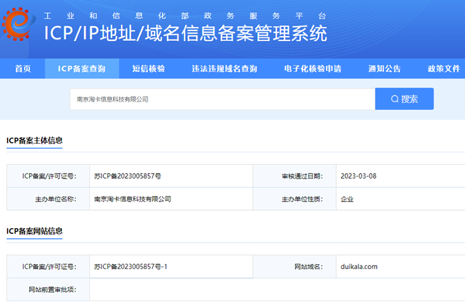Click the ICP/IP地址/域名信息备案管理系统 title
Viewport: 465px width, 307px height.
coord(185,33)
